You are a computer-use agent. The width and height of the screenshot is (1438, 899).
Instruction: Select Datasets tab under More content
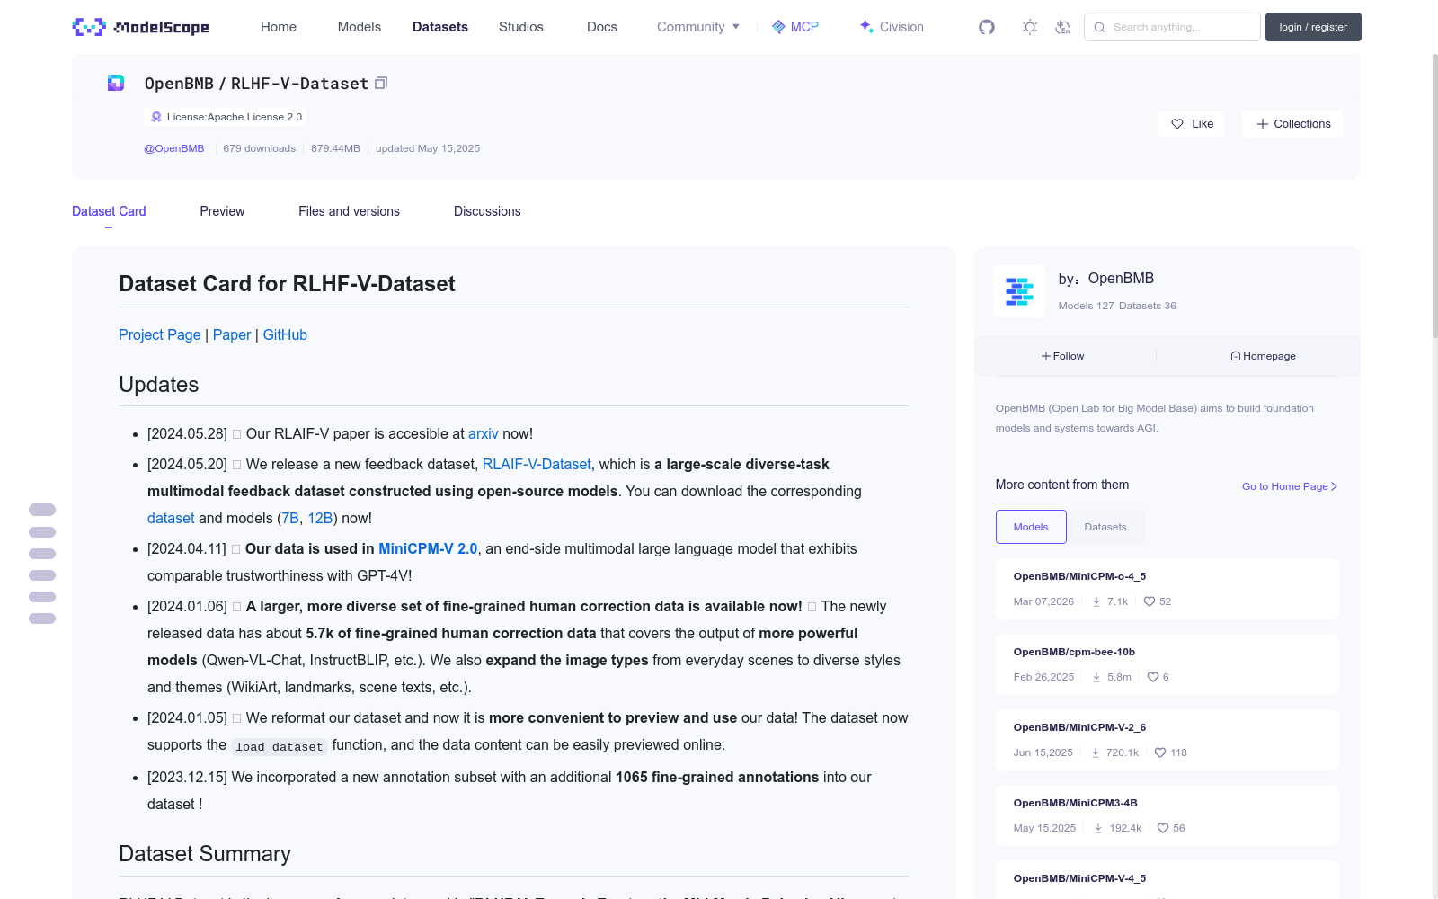(x=1105, y=527)
